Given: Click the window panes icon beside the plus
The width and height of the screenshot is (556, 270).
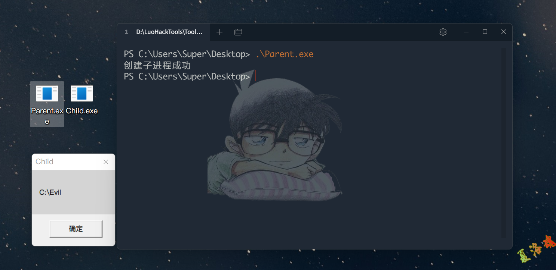Looking at the screenshot, I should tap(238, 32).
